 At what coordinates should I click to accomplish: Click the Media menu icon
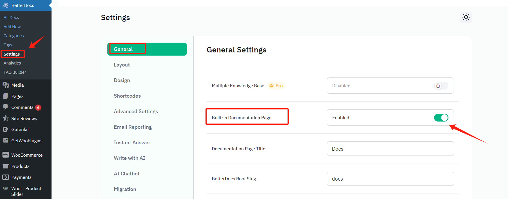5,85
